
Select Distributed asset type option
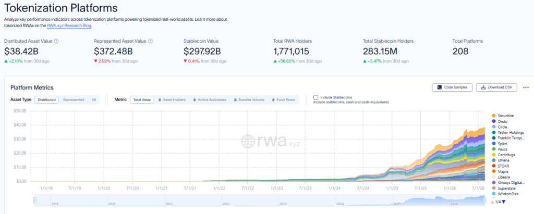coord(47,99)
